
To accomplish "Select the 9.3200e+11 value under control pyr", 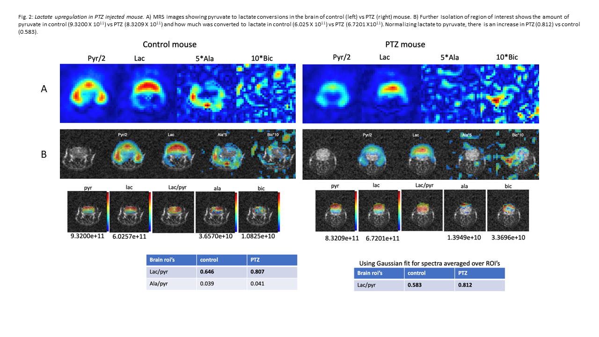I will click(x=86, y=237).
